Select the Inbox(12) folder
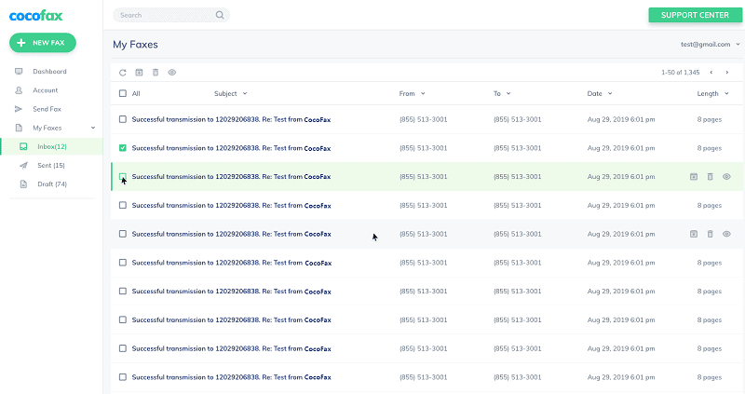 click(x=52, y=146)
